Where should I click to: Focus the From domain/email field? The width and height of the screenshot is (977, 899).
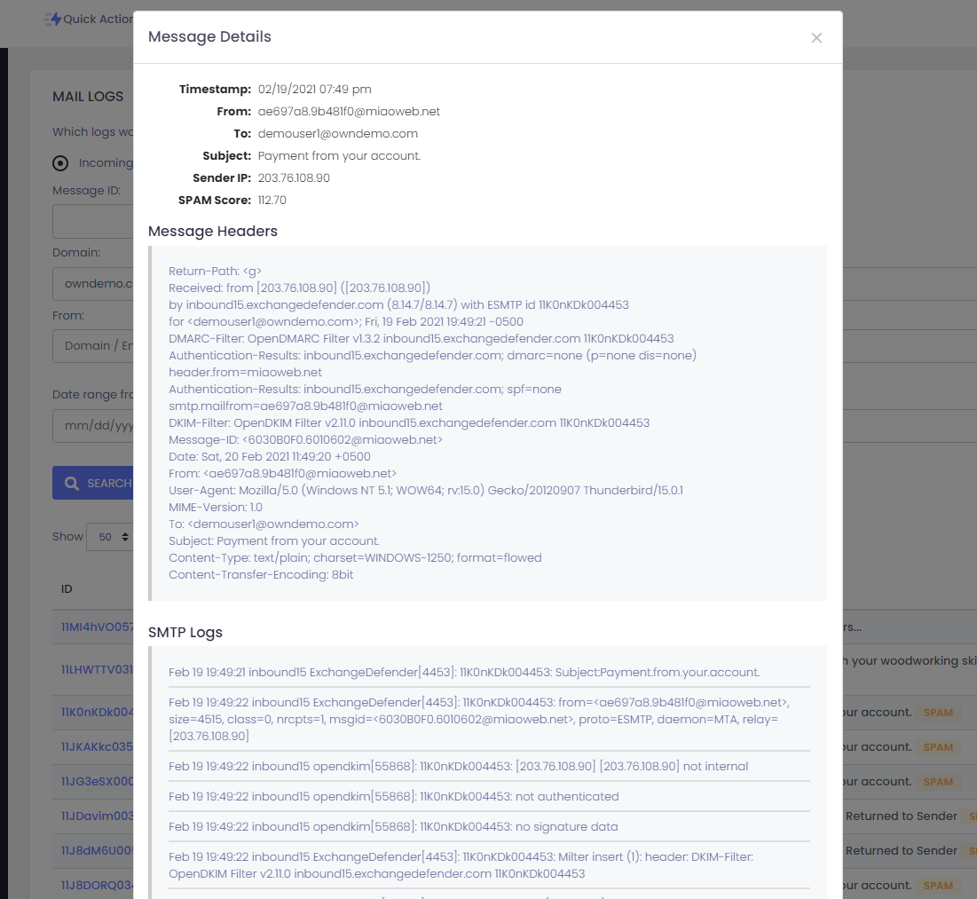93,345
